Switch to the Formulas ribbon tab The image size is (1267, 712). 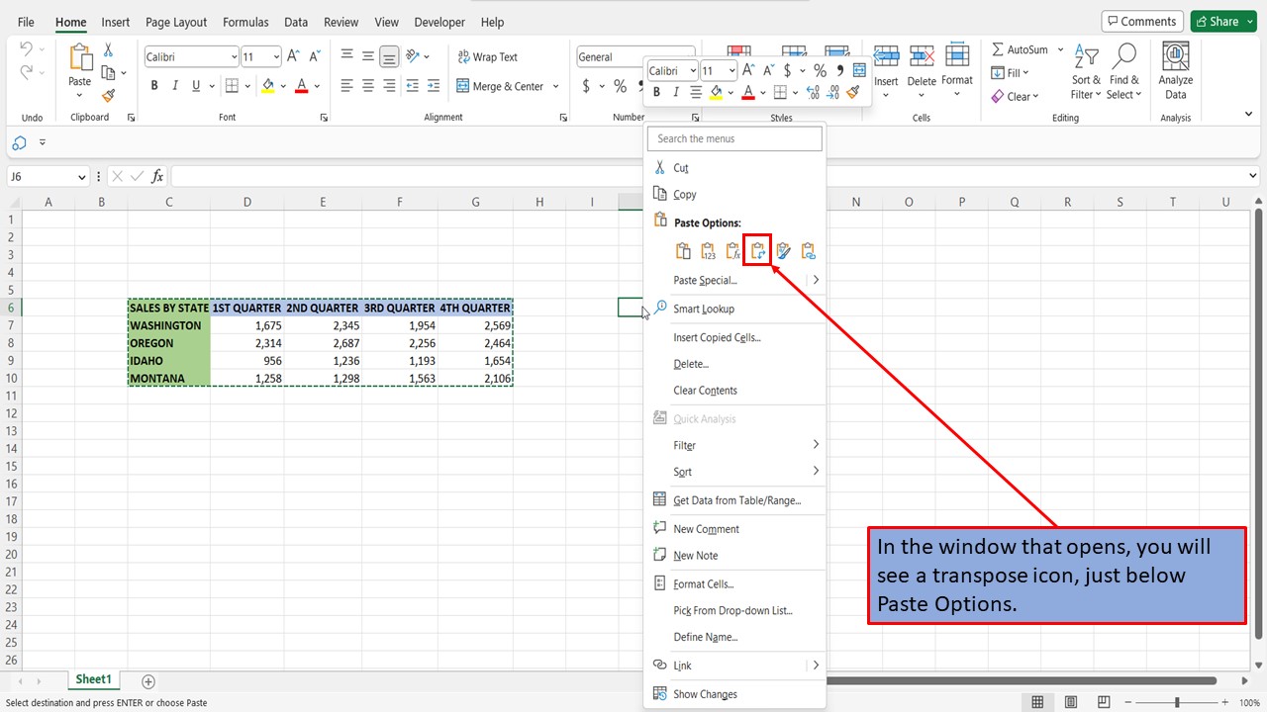[244, 22]
